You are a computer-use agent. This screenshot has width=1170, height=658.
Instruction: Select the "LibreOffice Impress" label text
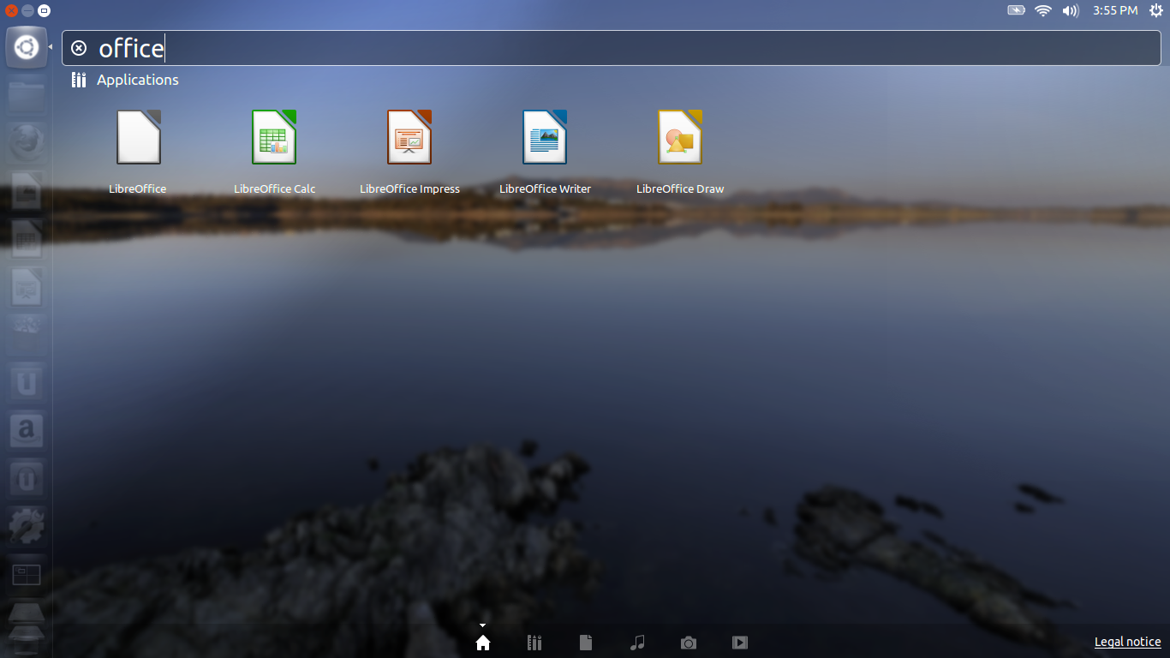(x=409, y=188)
